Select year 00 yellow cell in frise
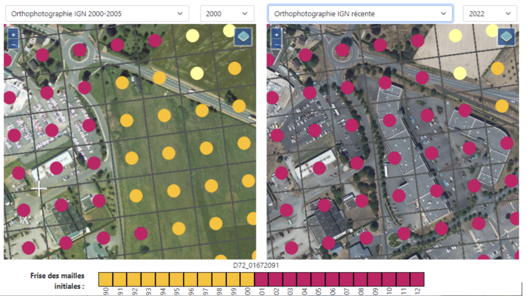Image resolution: width=527 pixels, height=296 pixels. [247, 279]
